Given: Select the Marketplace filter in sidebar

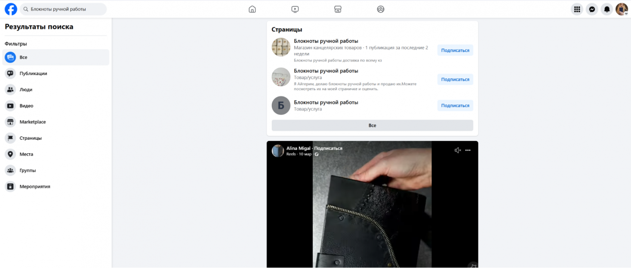Looking at the screenshot, I should pyautogui.click(x=56, y=122).
